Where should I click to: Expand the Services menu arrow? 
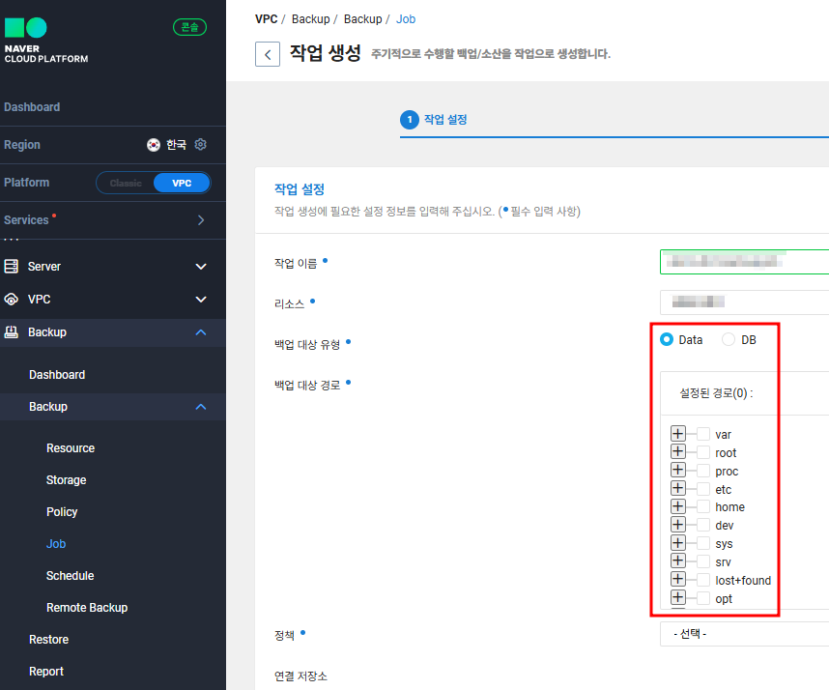click(x=201, y=220)
